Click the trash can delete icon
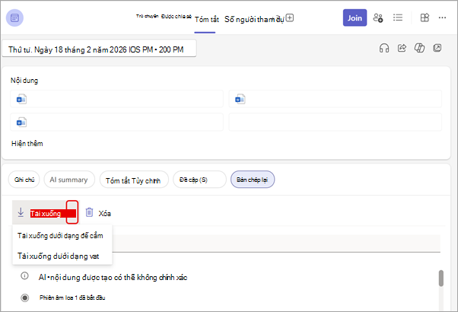The width and height of the screenshot is (458, 312). coord(89,212)
